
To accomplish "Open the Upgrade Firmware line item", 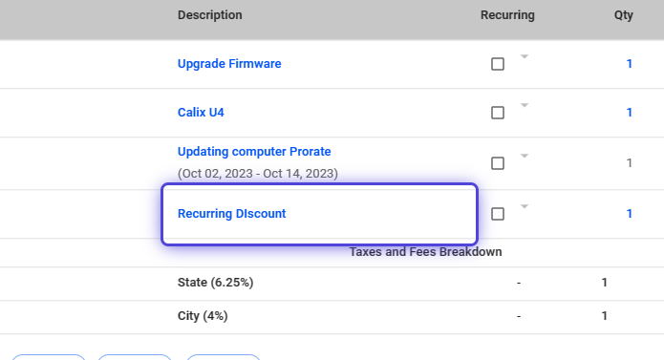I will 229,63.
